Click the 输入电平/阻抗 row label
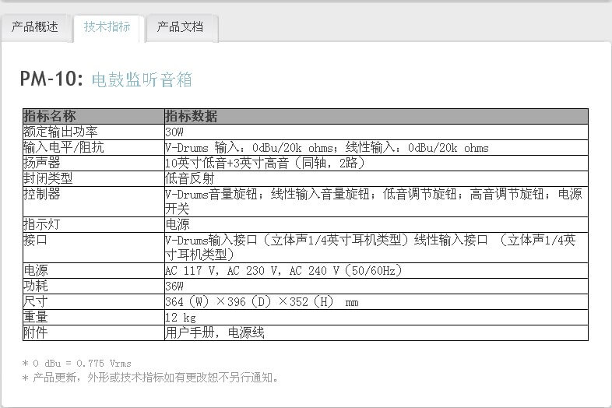The image size is (612, 408). pos(64,148)
